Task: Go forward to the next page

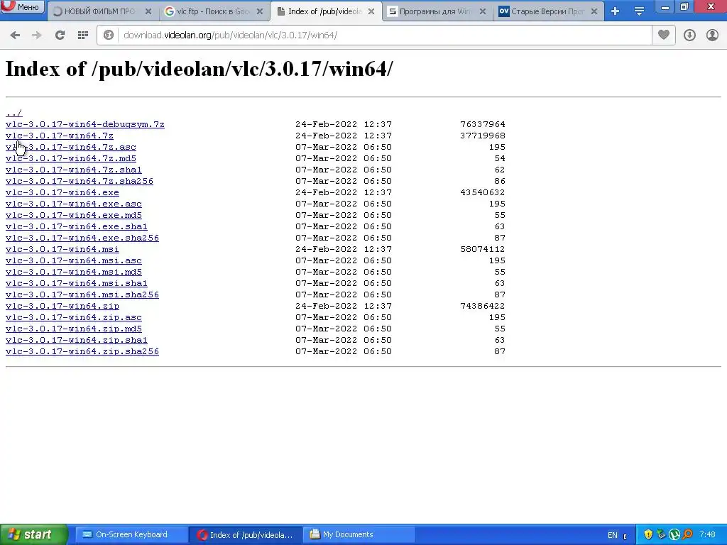Action: [x=37, y=35]
